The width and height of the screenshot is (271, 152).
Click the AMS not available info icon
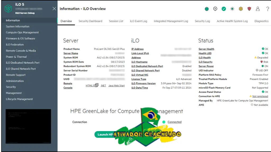click(x=252, y=105)
